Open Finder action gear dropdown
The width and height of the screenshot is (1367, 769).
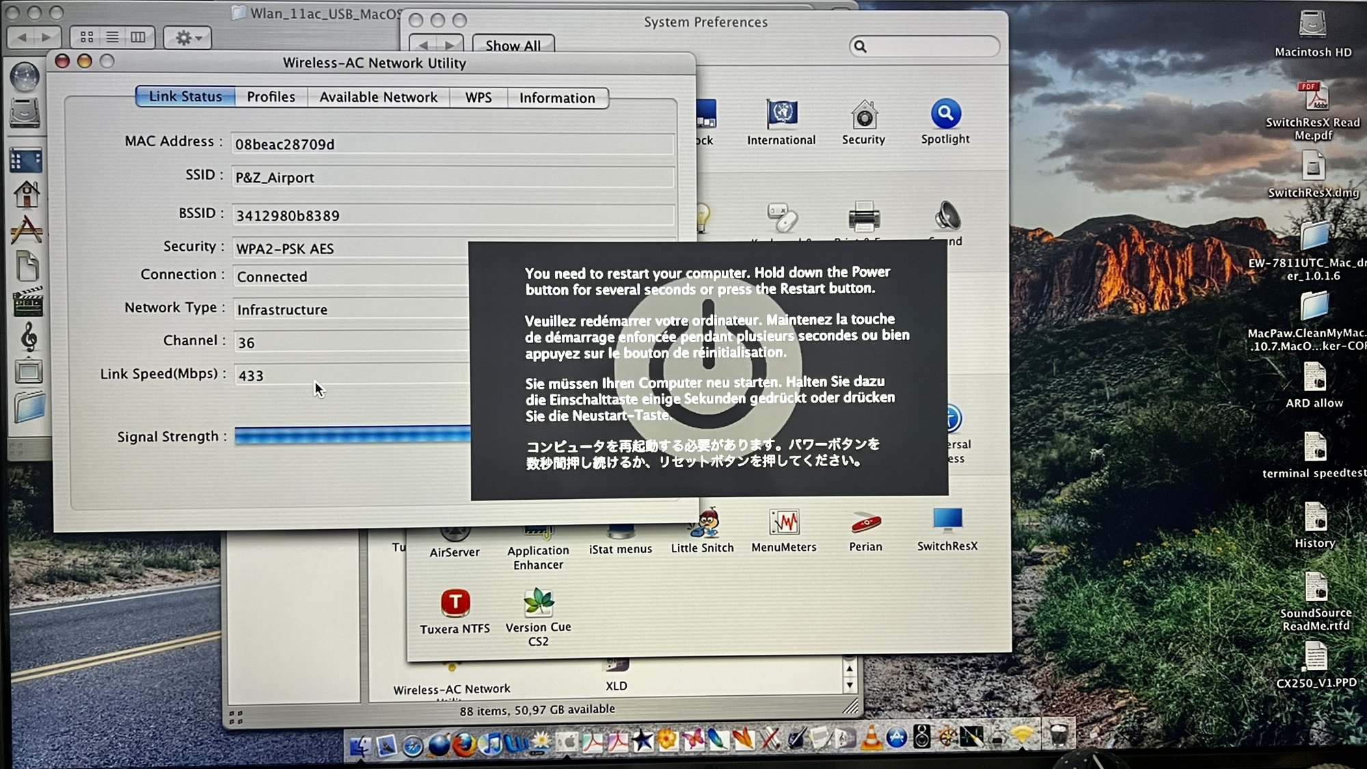[x=188, y=38]
